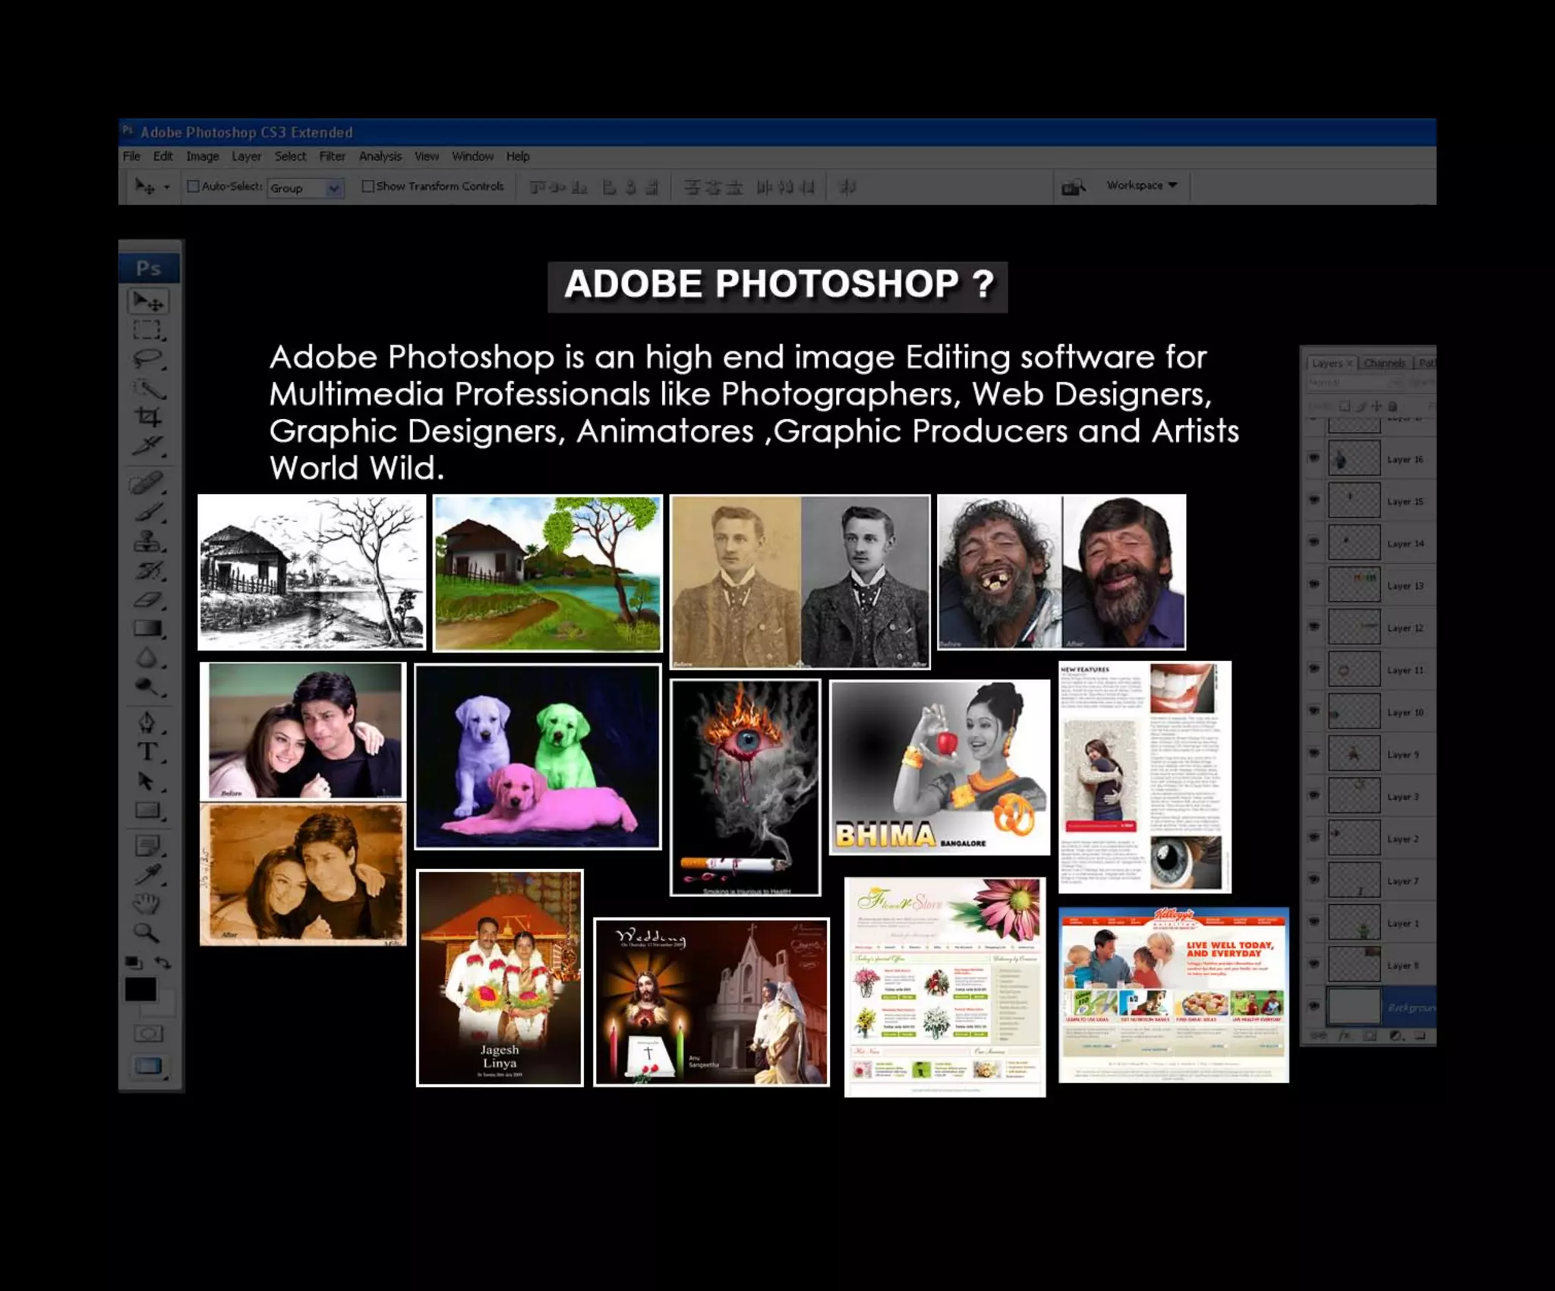
Task: Lock transparent pixels icon in Layers panel
Action: click(x=1345, y=405)
